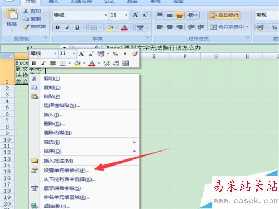Open the paste options arrow under 粘贴
The height and width of the screenshot is (209, 279).
(12, 30)
